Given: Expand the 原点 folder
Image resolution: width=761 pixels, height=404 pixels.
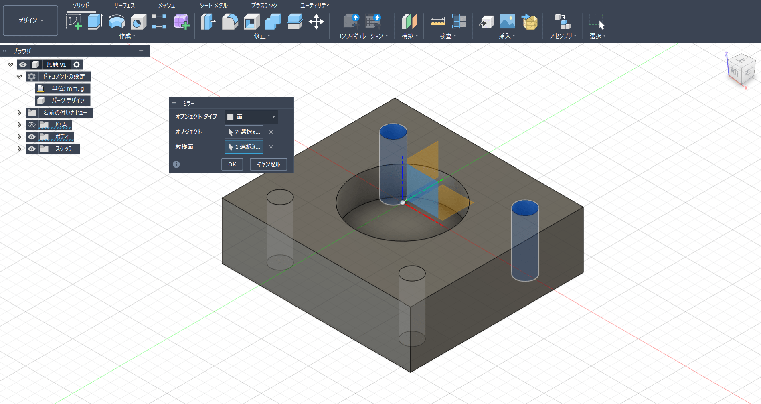Looking at the screenshot, I should 19,125.
